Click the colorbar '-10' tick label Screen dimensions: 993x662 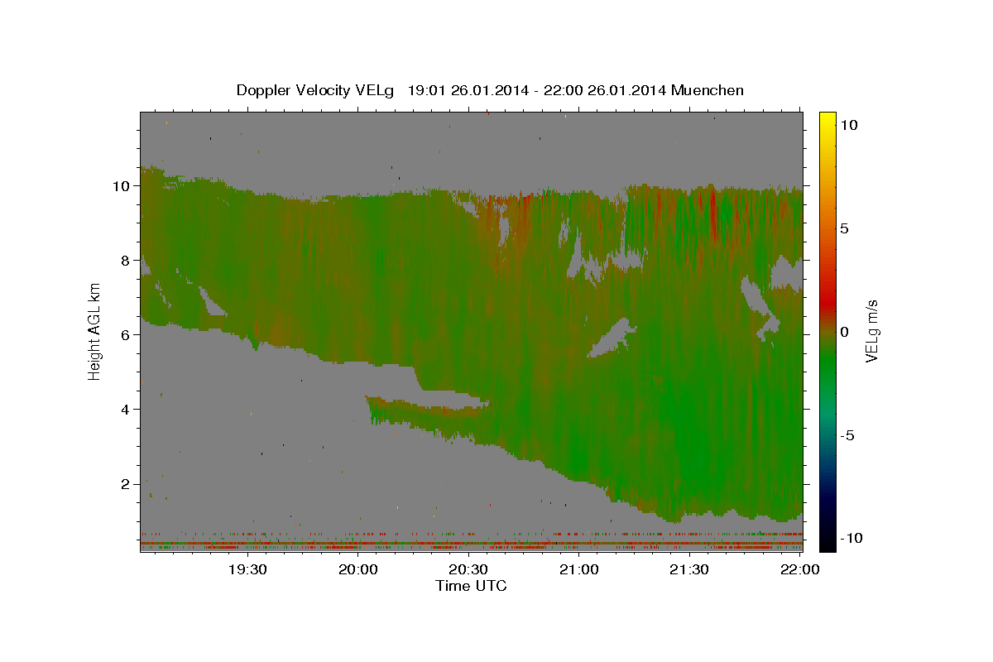click(852, 539)
